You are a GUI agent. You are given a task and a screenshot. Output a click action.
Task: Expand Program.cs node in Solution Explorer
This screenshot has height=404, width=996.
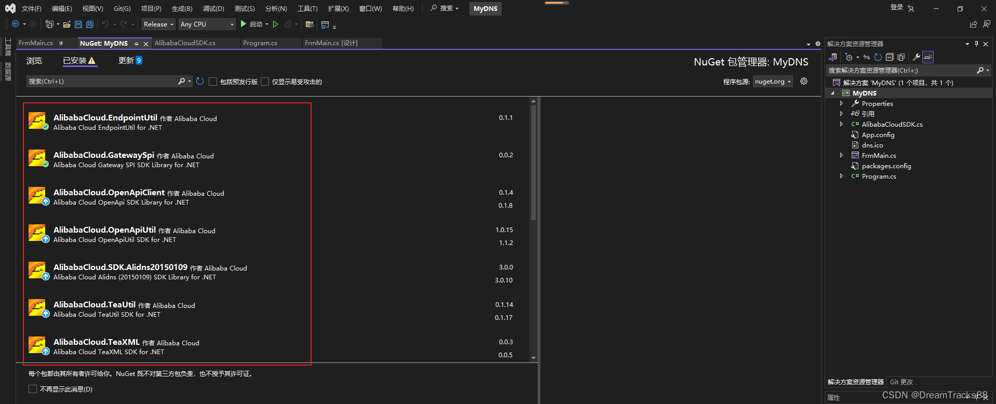841,176
